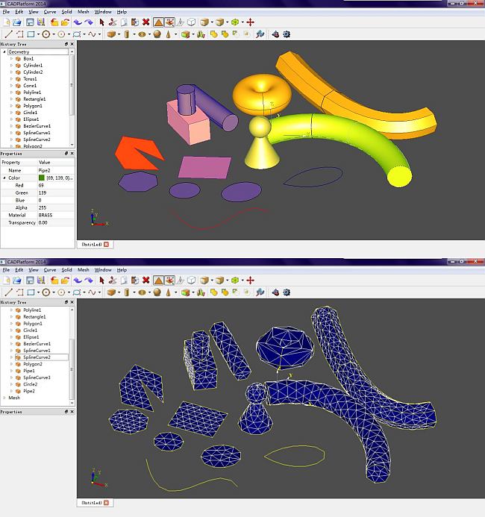The height and width of the screenshot is (517, 485).
Task: Close [Untitled] tab in bottom window
Action: [106, 503]
